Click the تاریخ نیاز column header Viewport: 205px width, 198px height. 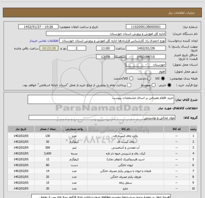(x=21, y=129)
